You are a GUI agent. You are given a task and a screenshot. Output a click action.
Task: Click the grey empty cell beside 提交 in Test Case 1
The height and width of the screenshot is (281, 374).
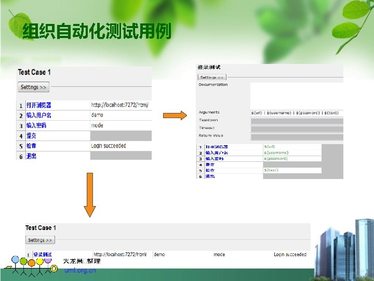121,136
